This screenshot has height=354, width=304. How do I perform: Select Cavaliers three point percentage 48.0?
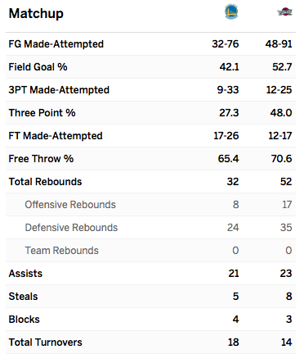281,113
